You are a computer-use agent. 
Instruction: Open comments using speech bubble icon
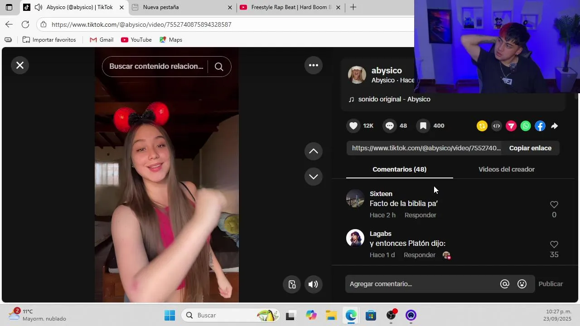389,126
